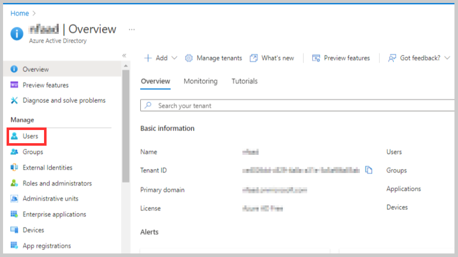
Task: Click the What's new external-link icon
Action: (x=254, y=58)
